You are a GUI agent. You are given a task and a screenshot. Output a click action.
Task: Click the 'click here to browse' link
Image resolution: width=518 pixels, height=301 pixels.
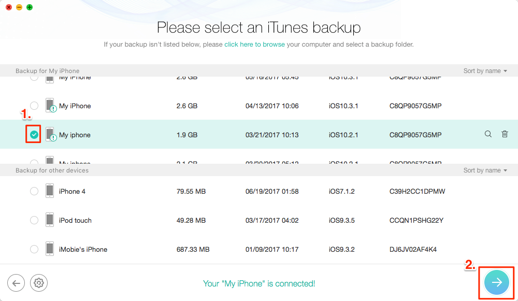[x=254, y=45]
